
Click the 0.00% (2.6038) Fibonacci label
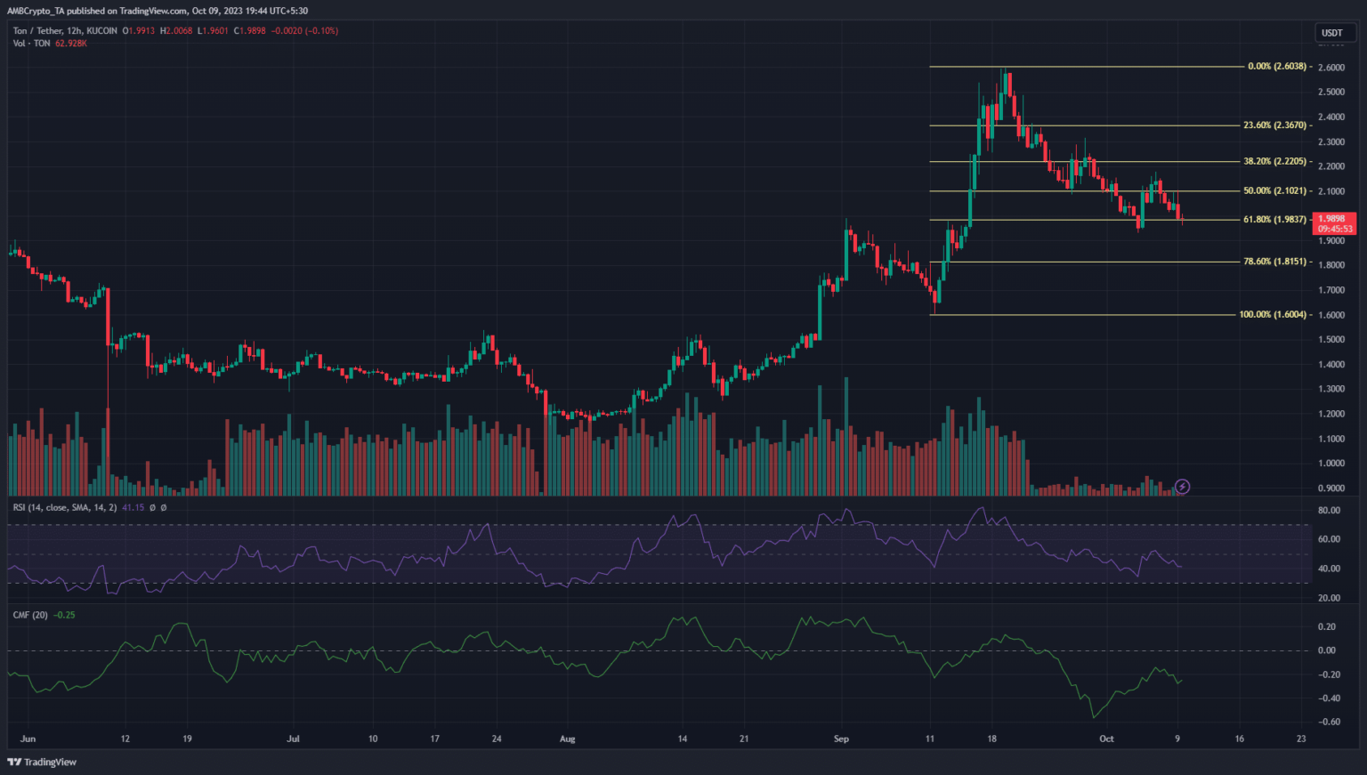click(1276, 67)
